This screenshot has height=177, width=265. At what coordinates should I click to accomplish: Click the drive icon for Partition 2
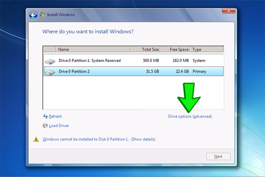pyautogui.click(x=50, y=72)
